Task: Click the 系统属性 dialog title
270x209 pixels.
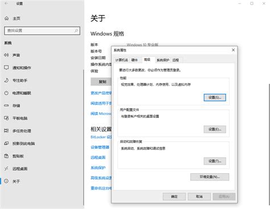Action: 120,50
